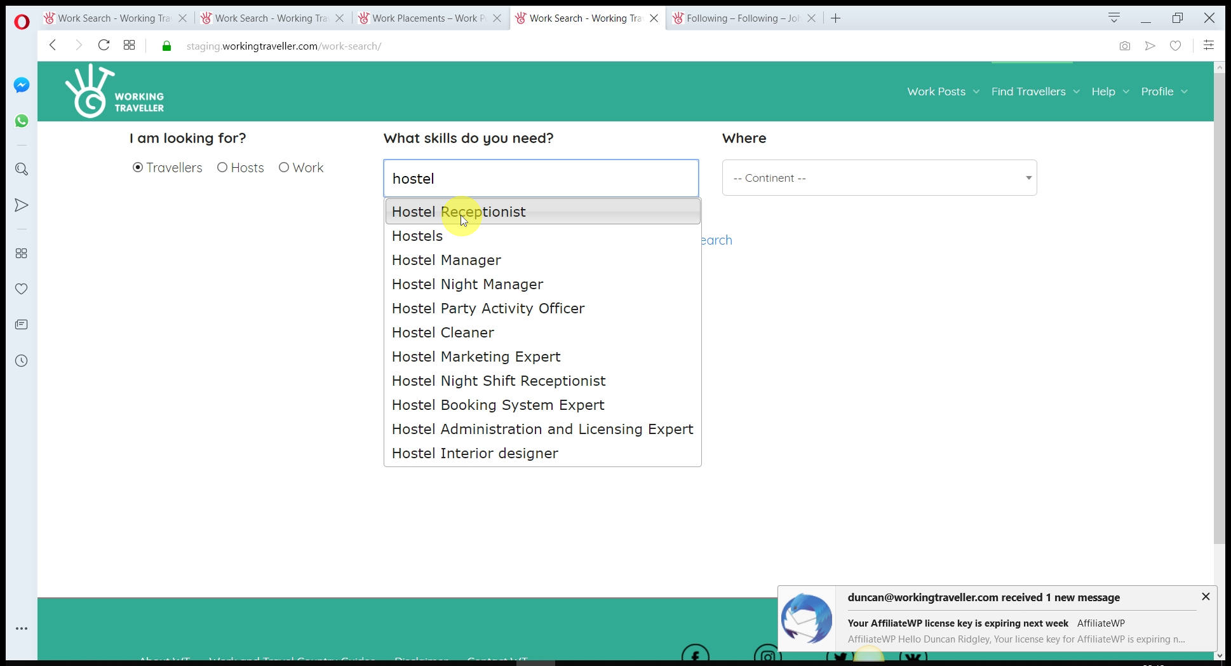Open Messenger in the Opera sidebar
1231x666 pixels.
tap(22, 85)
